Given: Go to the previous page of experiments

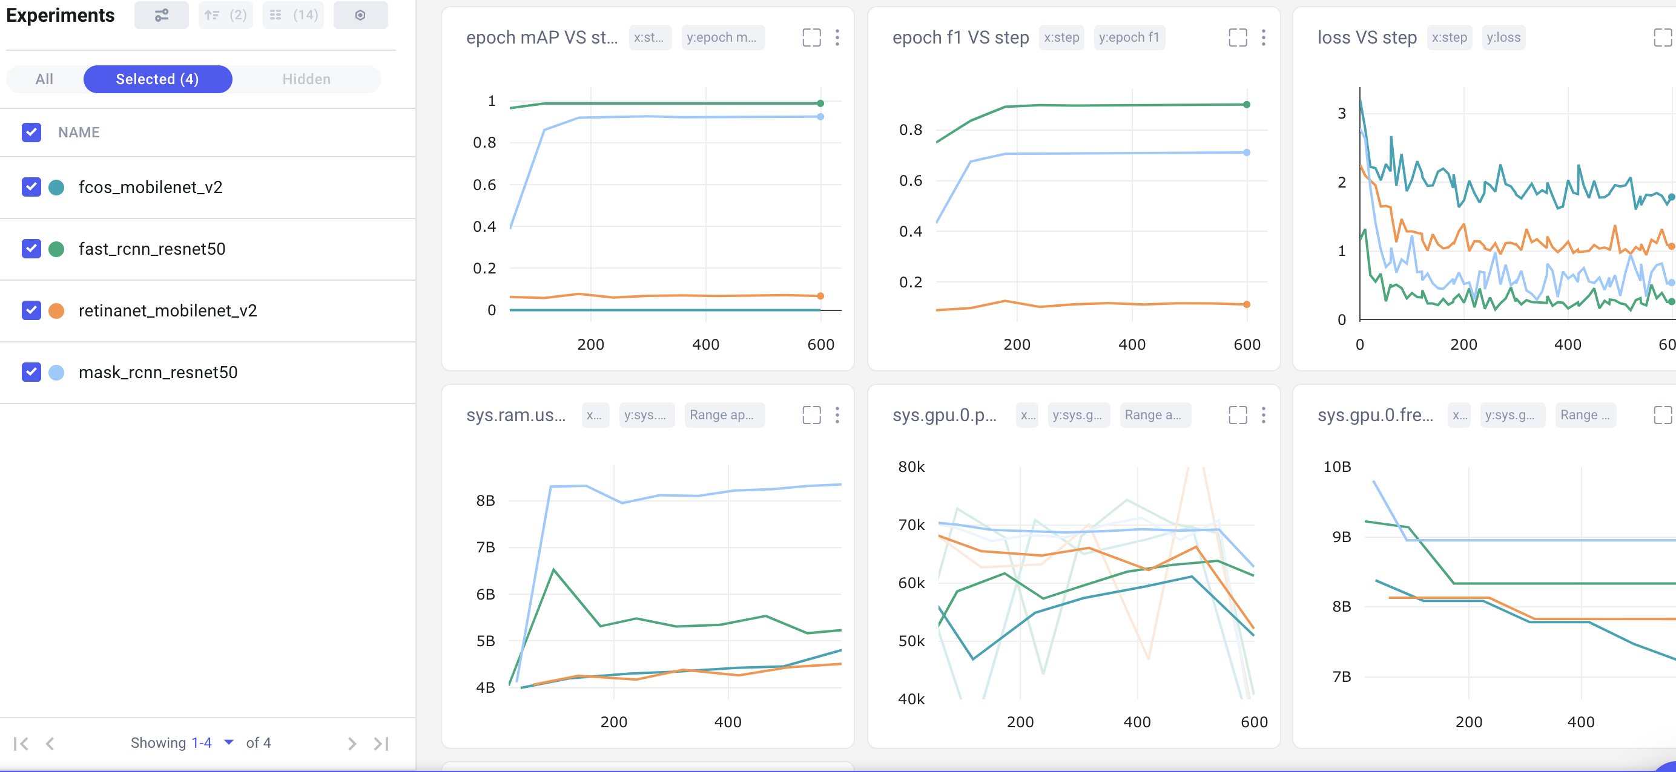Looking at the screenshot, I should tap(50, 744).
